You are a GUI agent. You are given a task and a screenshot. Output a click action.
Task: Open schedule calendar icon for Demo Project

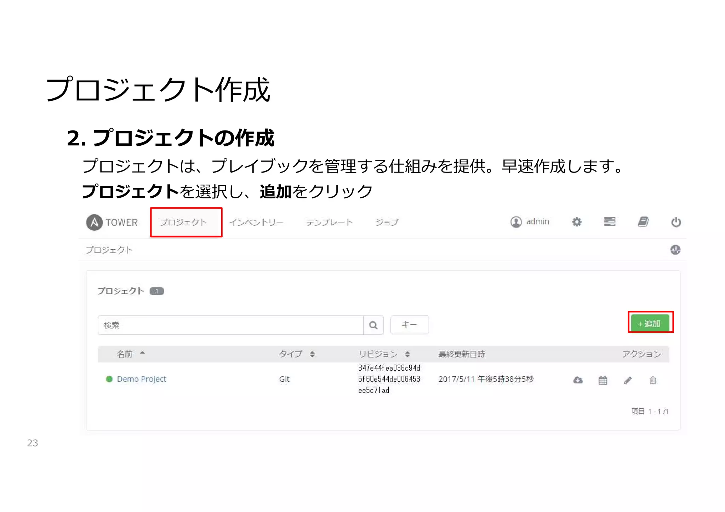pos(603,380)
